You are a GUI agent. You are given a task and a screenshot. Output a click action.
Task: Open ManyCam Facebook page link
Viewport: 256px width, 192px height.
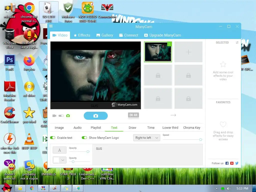point(227,163)
